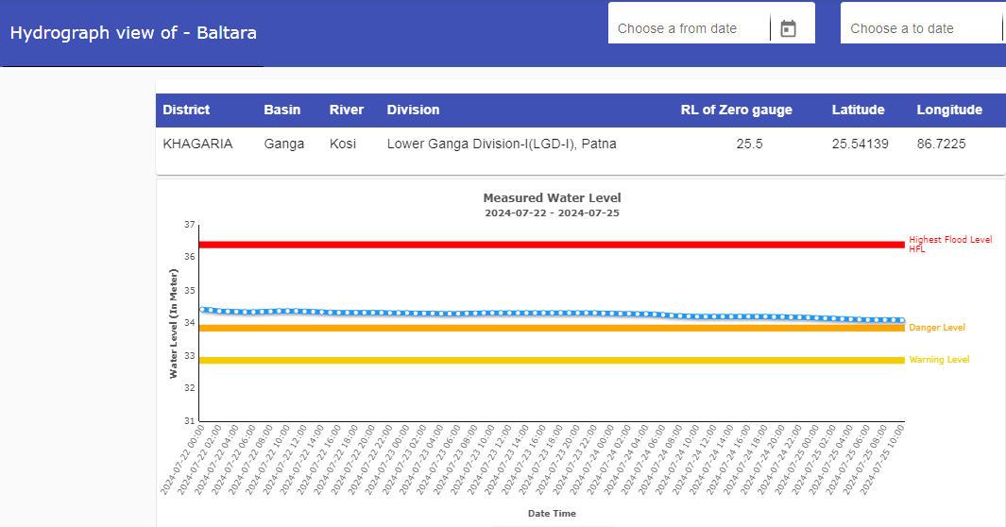Image resolution: width=1006 pixels, height=527 pixels.
Task: Click the yellow Warning Level line
Action: pos(552,361)
